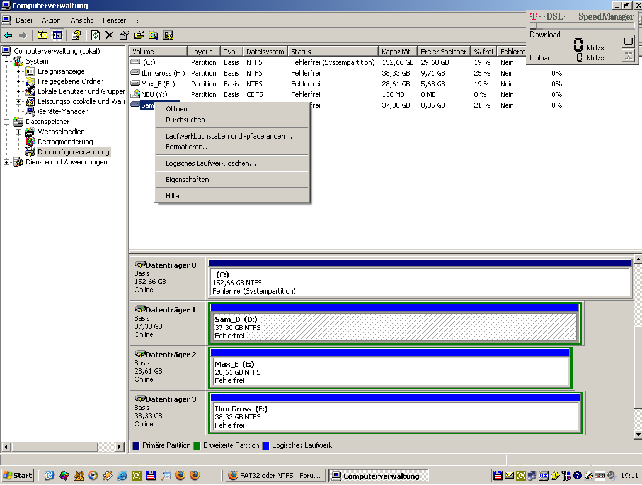Image resolution: width=642 pixels, height=485 pixels.
Task: Click the Datenträger 3 disk label
Action: [170, 399]
